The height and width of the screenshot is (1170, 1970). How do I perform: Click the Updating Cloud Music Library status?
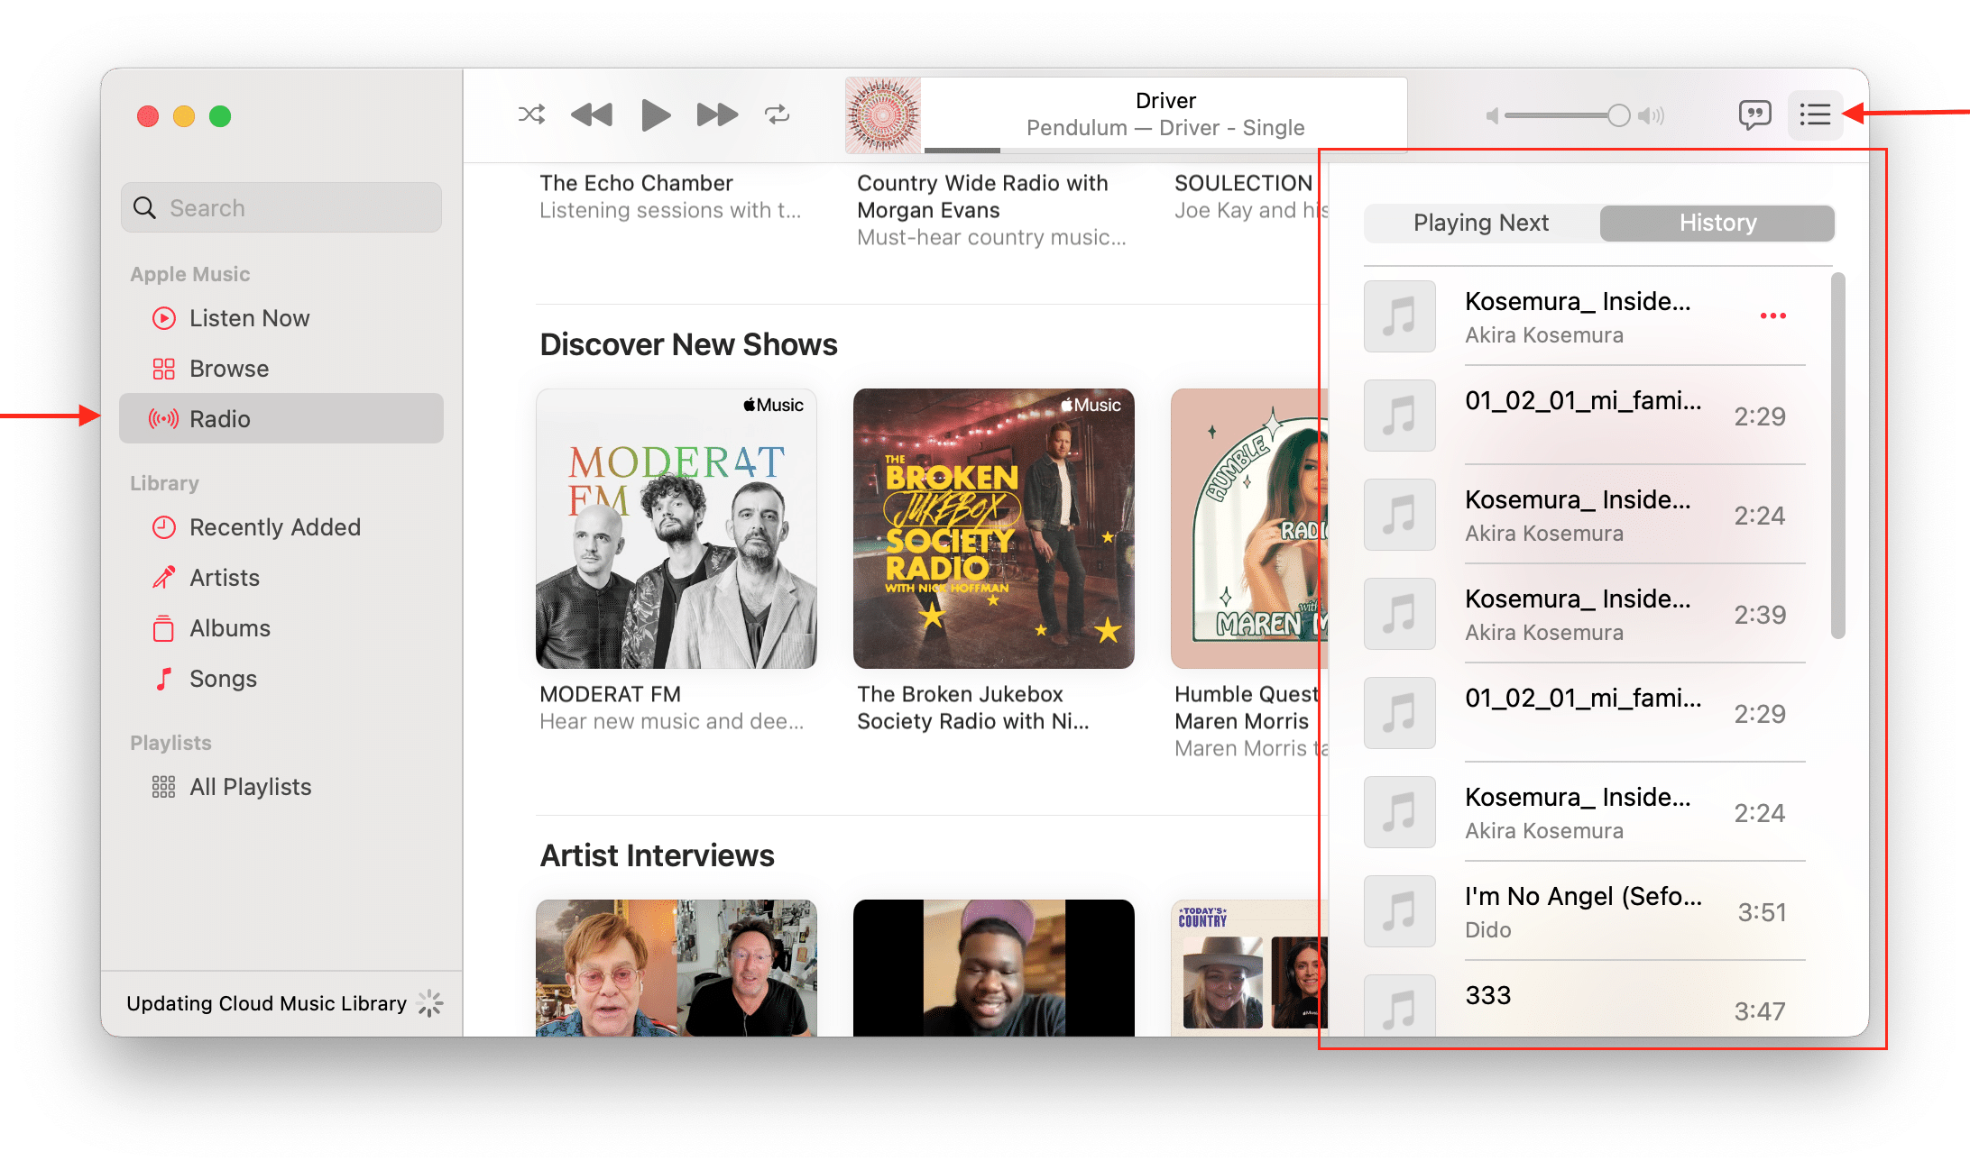coord(266,1003)
